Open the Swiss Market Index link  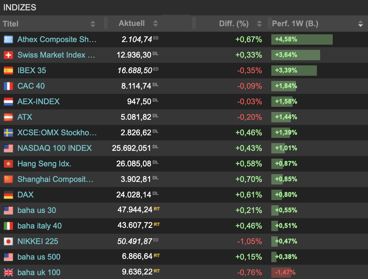pyautogui.click(x=56, y=55)
